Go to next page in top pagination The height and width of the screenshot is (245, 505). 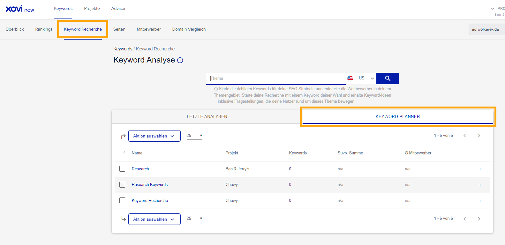coord(479,136)
